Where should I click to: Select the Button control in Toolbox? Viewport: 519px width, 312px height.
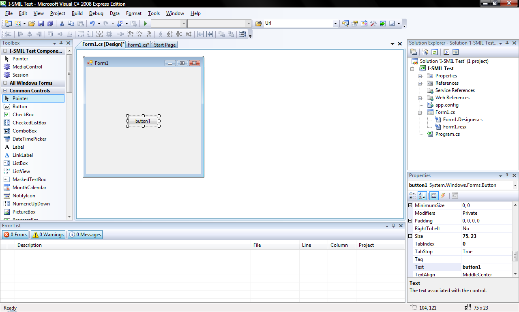(20, 107)
